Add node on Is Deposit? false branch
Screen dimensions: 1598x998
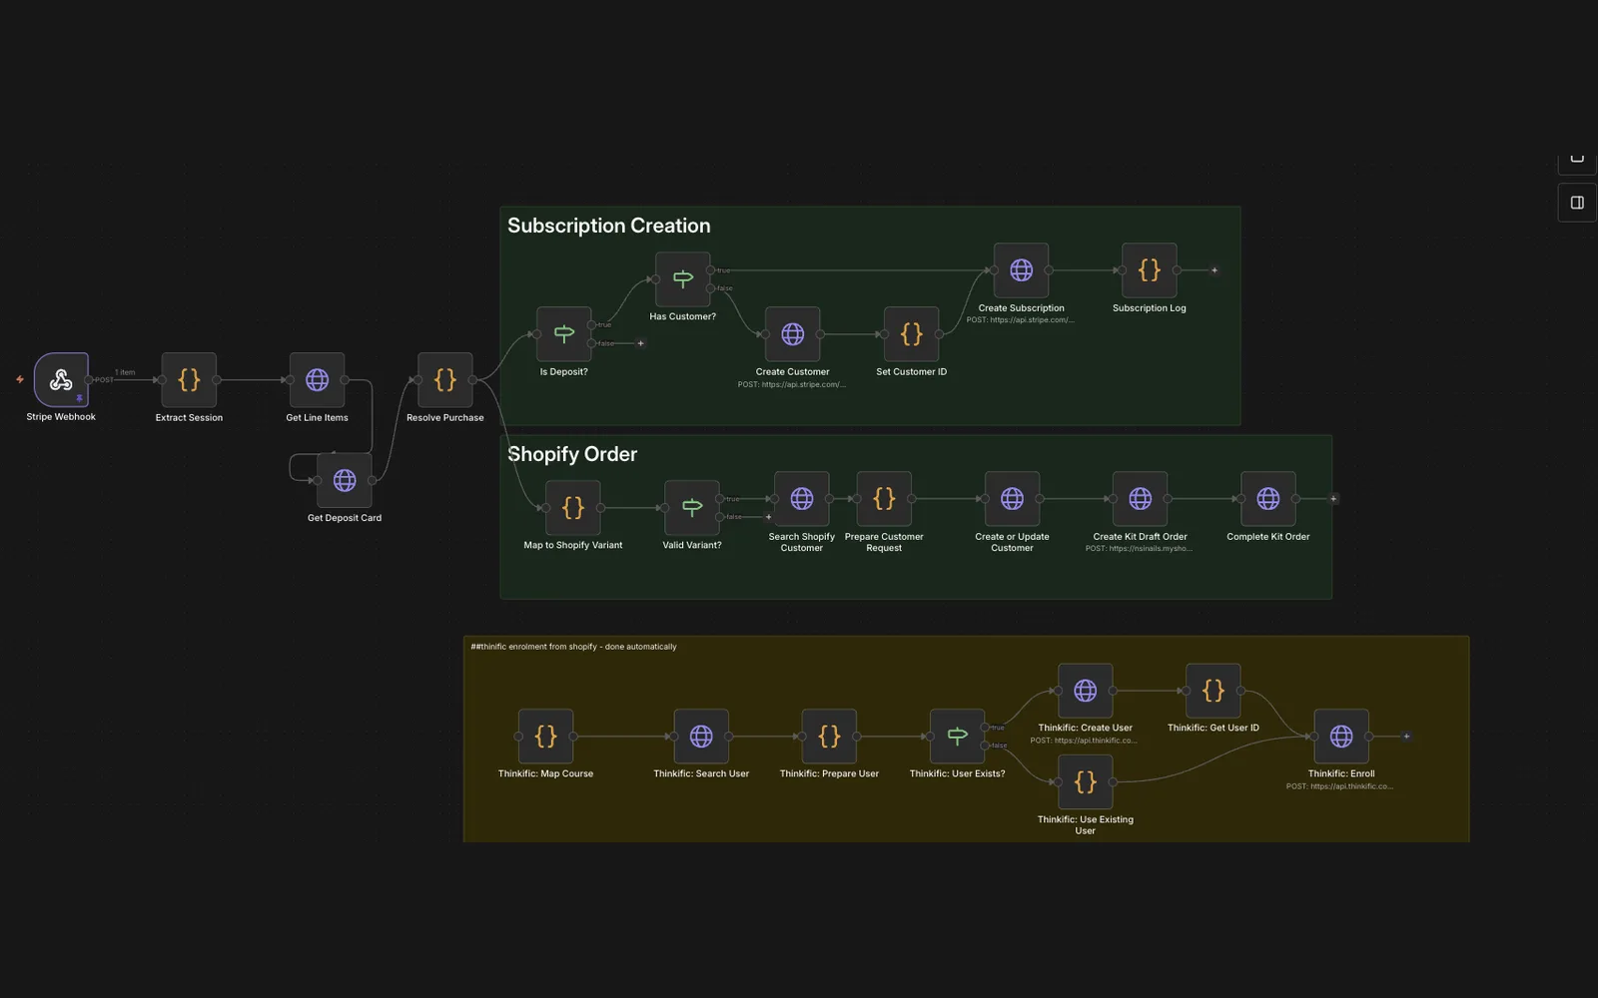tap(640, 343)
